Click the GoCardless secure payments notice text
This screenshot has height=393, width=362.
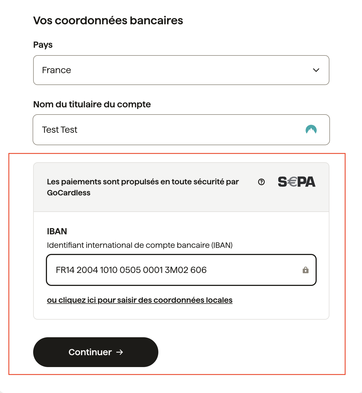coord(143,187)
